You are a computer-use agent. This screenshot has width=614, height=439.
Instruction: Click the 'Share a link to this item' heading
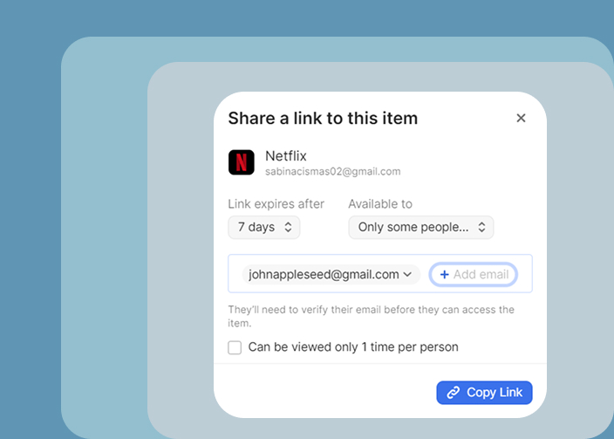pos(323,118)
